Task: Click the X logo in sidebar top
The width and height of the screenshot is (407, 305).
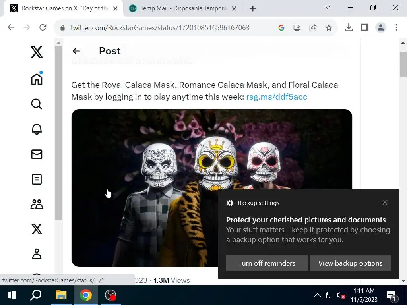Action: tap(37, 52)
